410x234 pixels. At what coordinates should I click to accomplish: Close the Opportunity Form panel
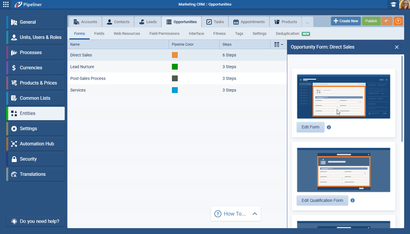click(x=397, y=47)
